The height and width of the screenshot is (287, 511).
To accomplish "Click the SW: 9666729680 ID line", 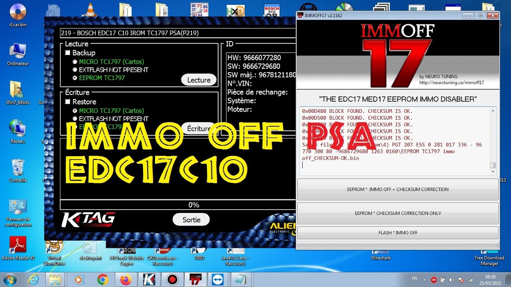I will pyautogui.click(x=254, y=66).
